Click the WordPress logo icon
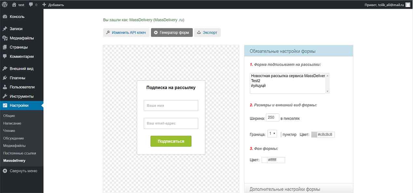The image size is (413, 193). (x=5, y=5)
